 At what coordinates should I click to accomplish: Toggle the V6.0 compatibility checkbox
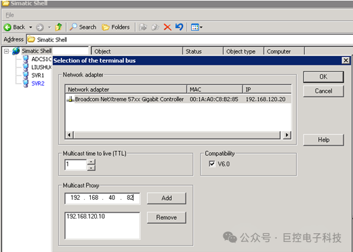pyautogui.click(x=212, y=164)
